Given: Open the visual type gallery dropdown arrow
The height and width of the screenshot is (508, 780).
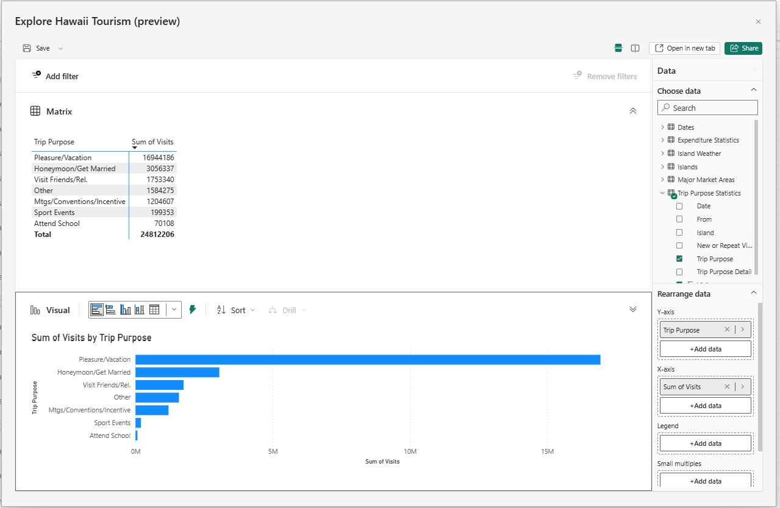Looking at the screenshot, I should point(174,310).
